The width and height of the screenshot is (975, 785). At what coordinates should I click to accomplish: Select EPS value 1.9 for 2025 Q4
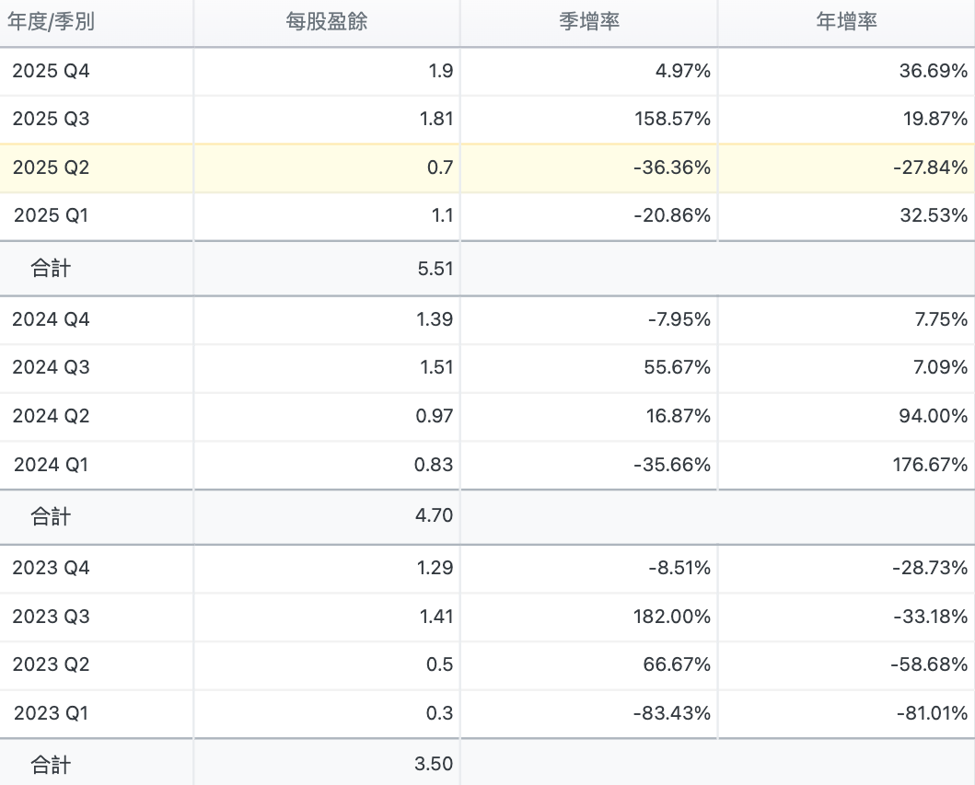(440, 71)
